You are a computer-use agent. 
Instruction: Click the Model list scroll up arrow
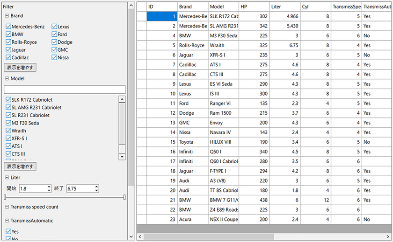pyautogui.click(x=122, y=99)
